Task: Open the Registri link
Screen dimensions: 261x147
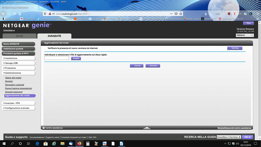Action: [x=9, y=81]
